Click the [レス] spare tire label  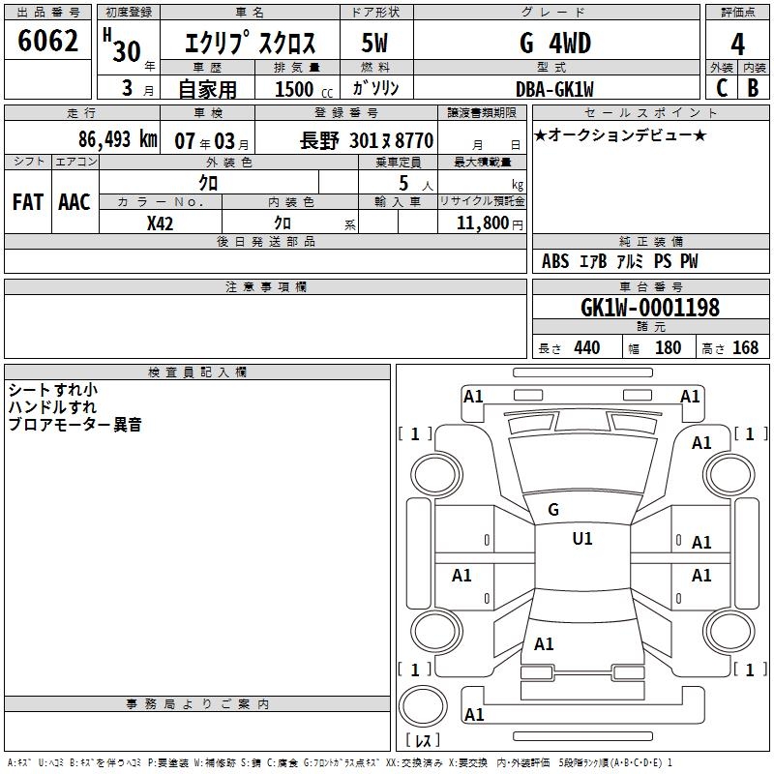pos(423,740)
